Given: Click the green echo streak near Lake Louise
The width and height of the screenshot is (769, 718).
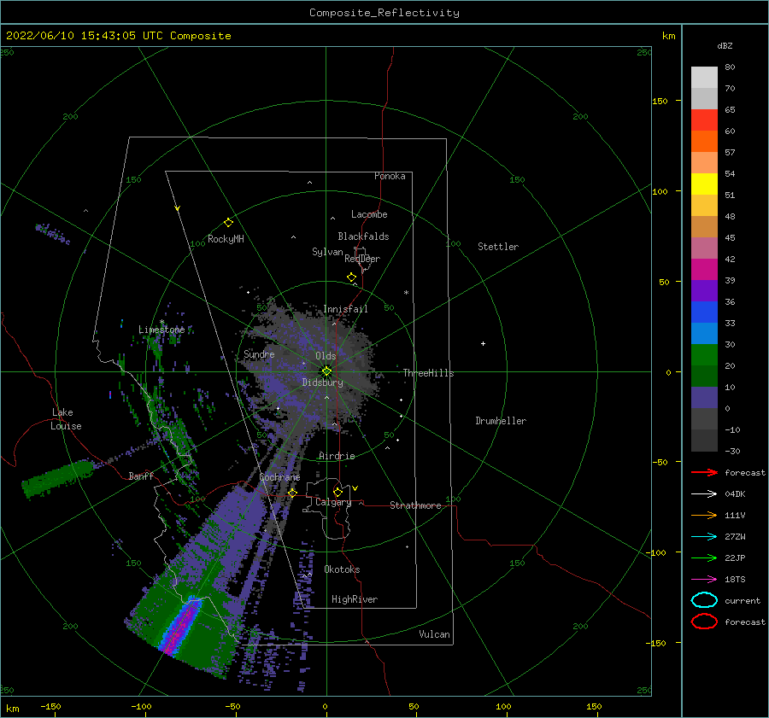Looking at the screenshot, I should pos(57,478).
